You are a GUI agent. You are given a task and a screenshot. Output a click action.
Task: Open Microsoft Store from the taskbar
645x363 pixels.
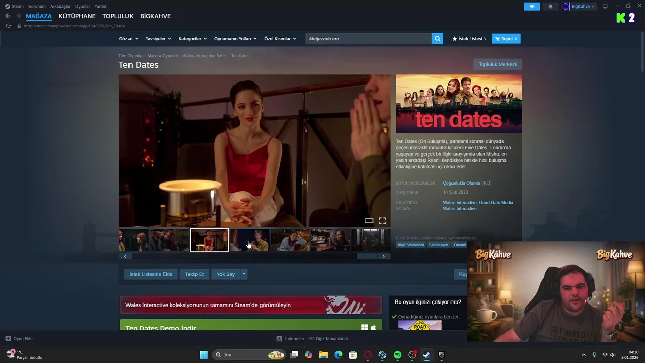[353, 355]
